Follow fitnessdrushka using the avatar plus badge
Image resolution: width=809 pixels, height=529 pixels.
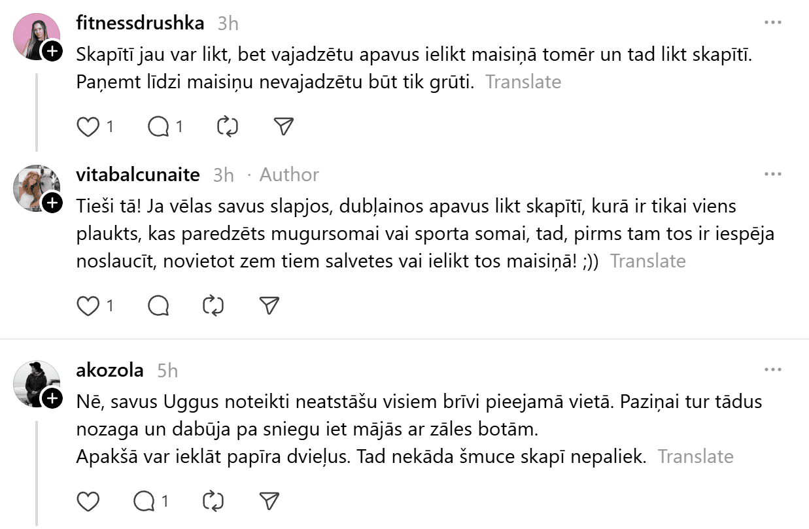pos(52,52)
